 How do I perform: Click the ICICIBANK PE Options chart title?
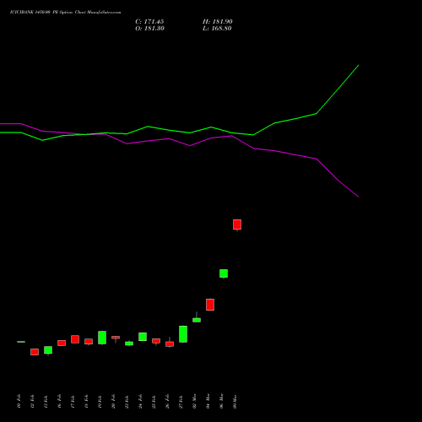tap(65, 13)
